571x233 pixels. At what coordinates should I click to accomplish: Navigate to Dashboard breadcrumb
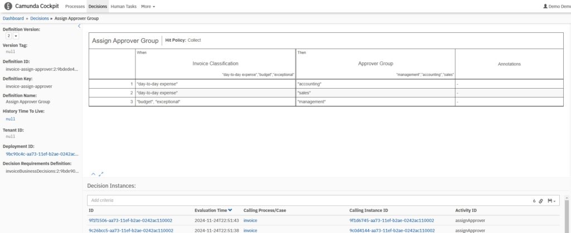click(13, 18)
